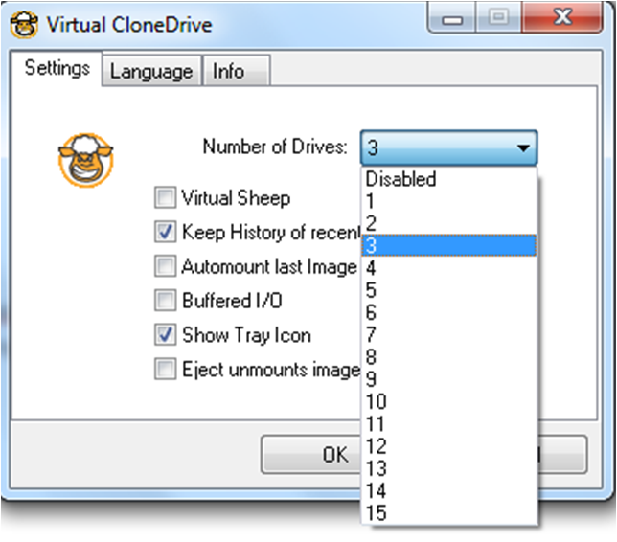Select 6 drives from the list
617x542 pixels.
click(449, 313)
